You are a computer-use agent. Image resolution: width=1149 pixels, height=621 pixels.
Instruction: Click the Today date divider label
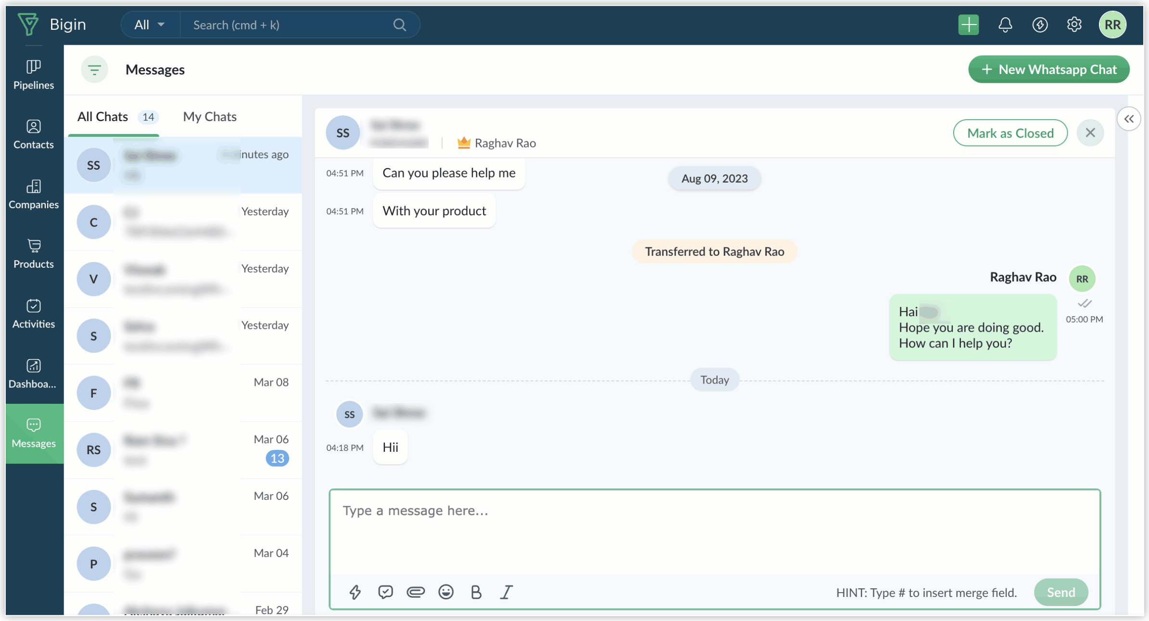click(714, 380)
